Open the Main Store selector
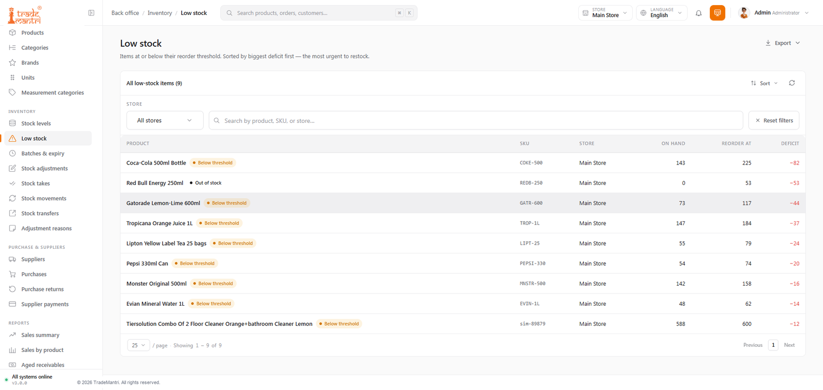Image resolution: width=823 pixels, height=390 pixels. point(605,13)
